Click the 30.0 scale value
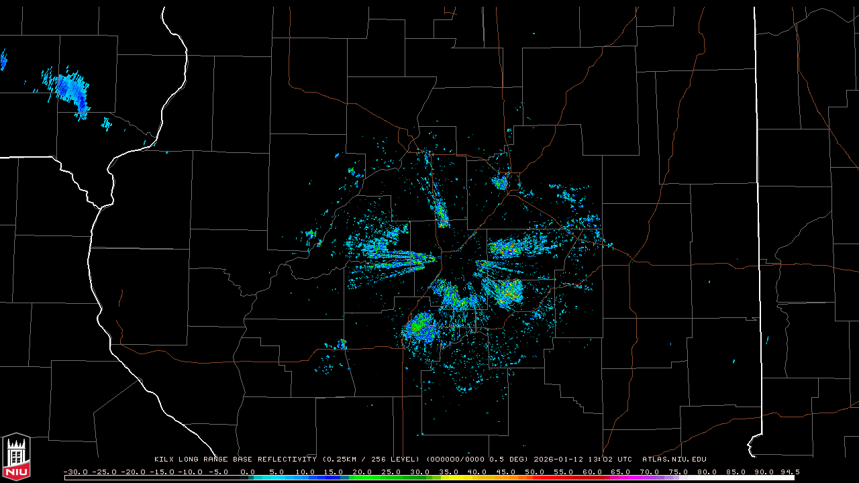The image size is (859, 483). coord(419,472)
